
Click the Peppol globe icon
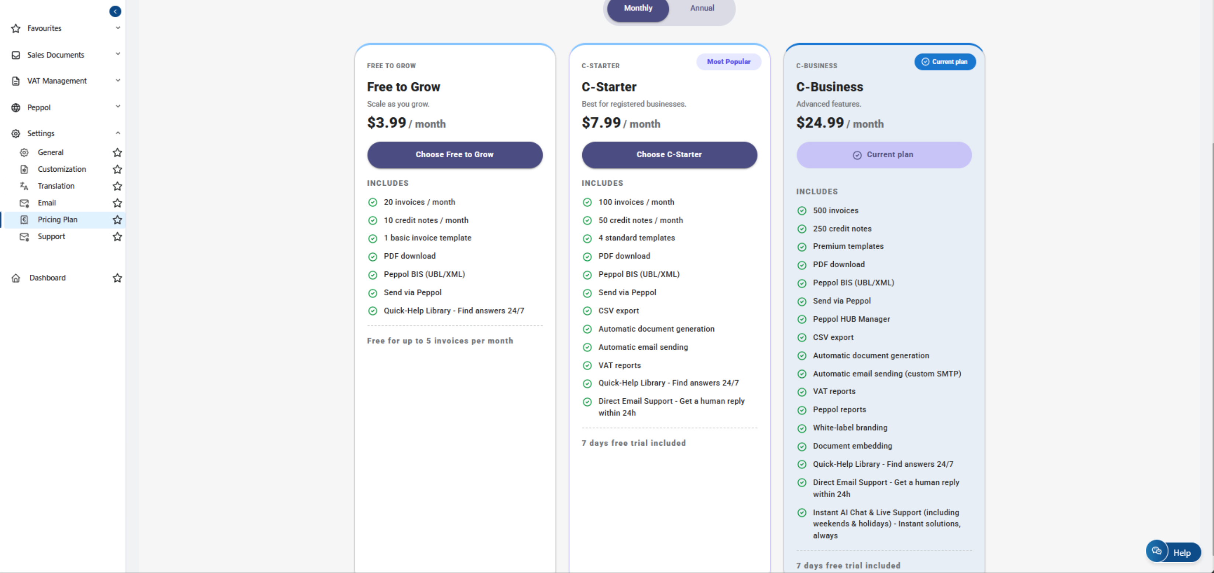16,107
